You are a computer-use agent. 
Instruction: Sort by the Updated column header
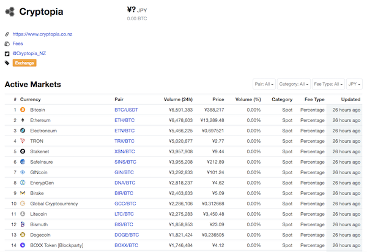point(350,99)
